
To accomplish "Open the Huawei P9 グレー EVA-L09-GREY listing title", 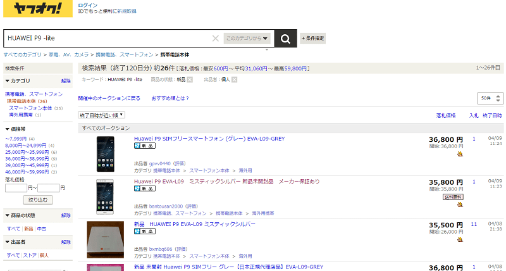I will (x=209, y=139).
